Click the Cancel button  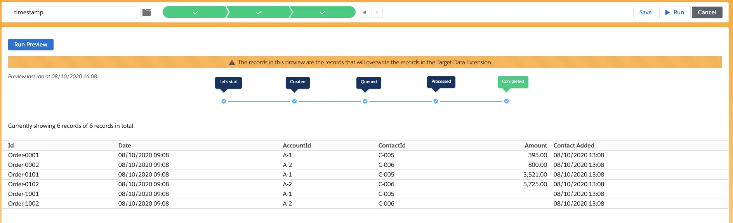[707, 12]
